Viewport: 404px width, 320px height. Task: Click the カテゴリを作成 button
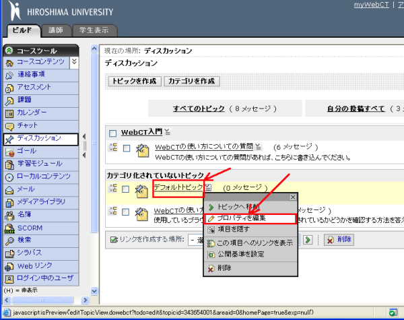point(192,82)
